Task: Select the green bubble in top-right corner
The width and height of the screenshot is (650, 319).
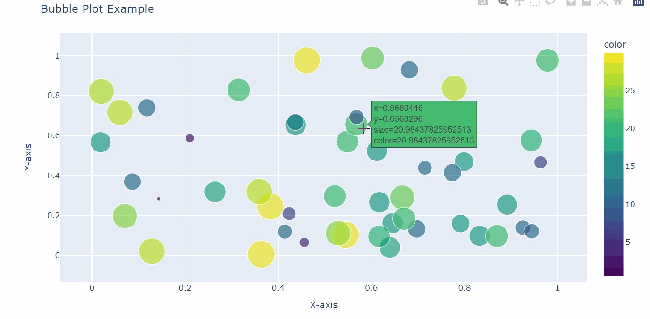Action: tap(548, 60)
